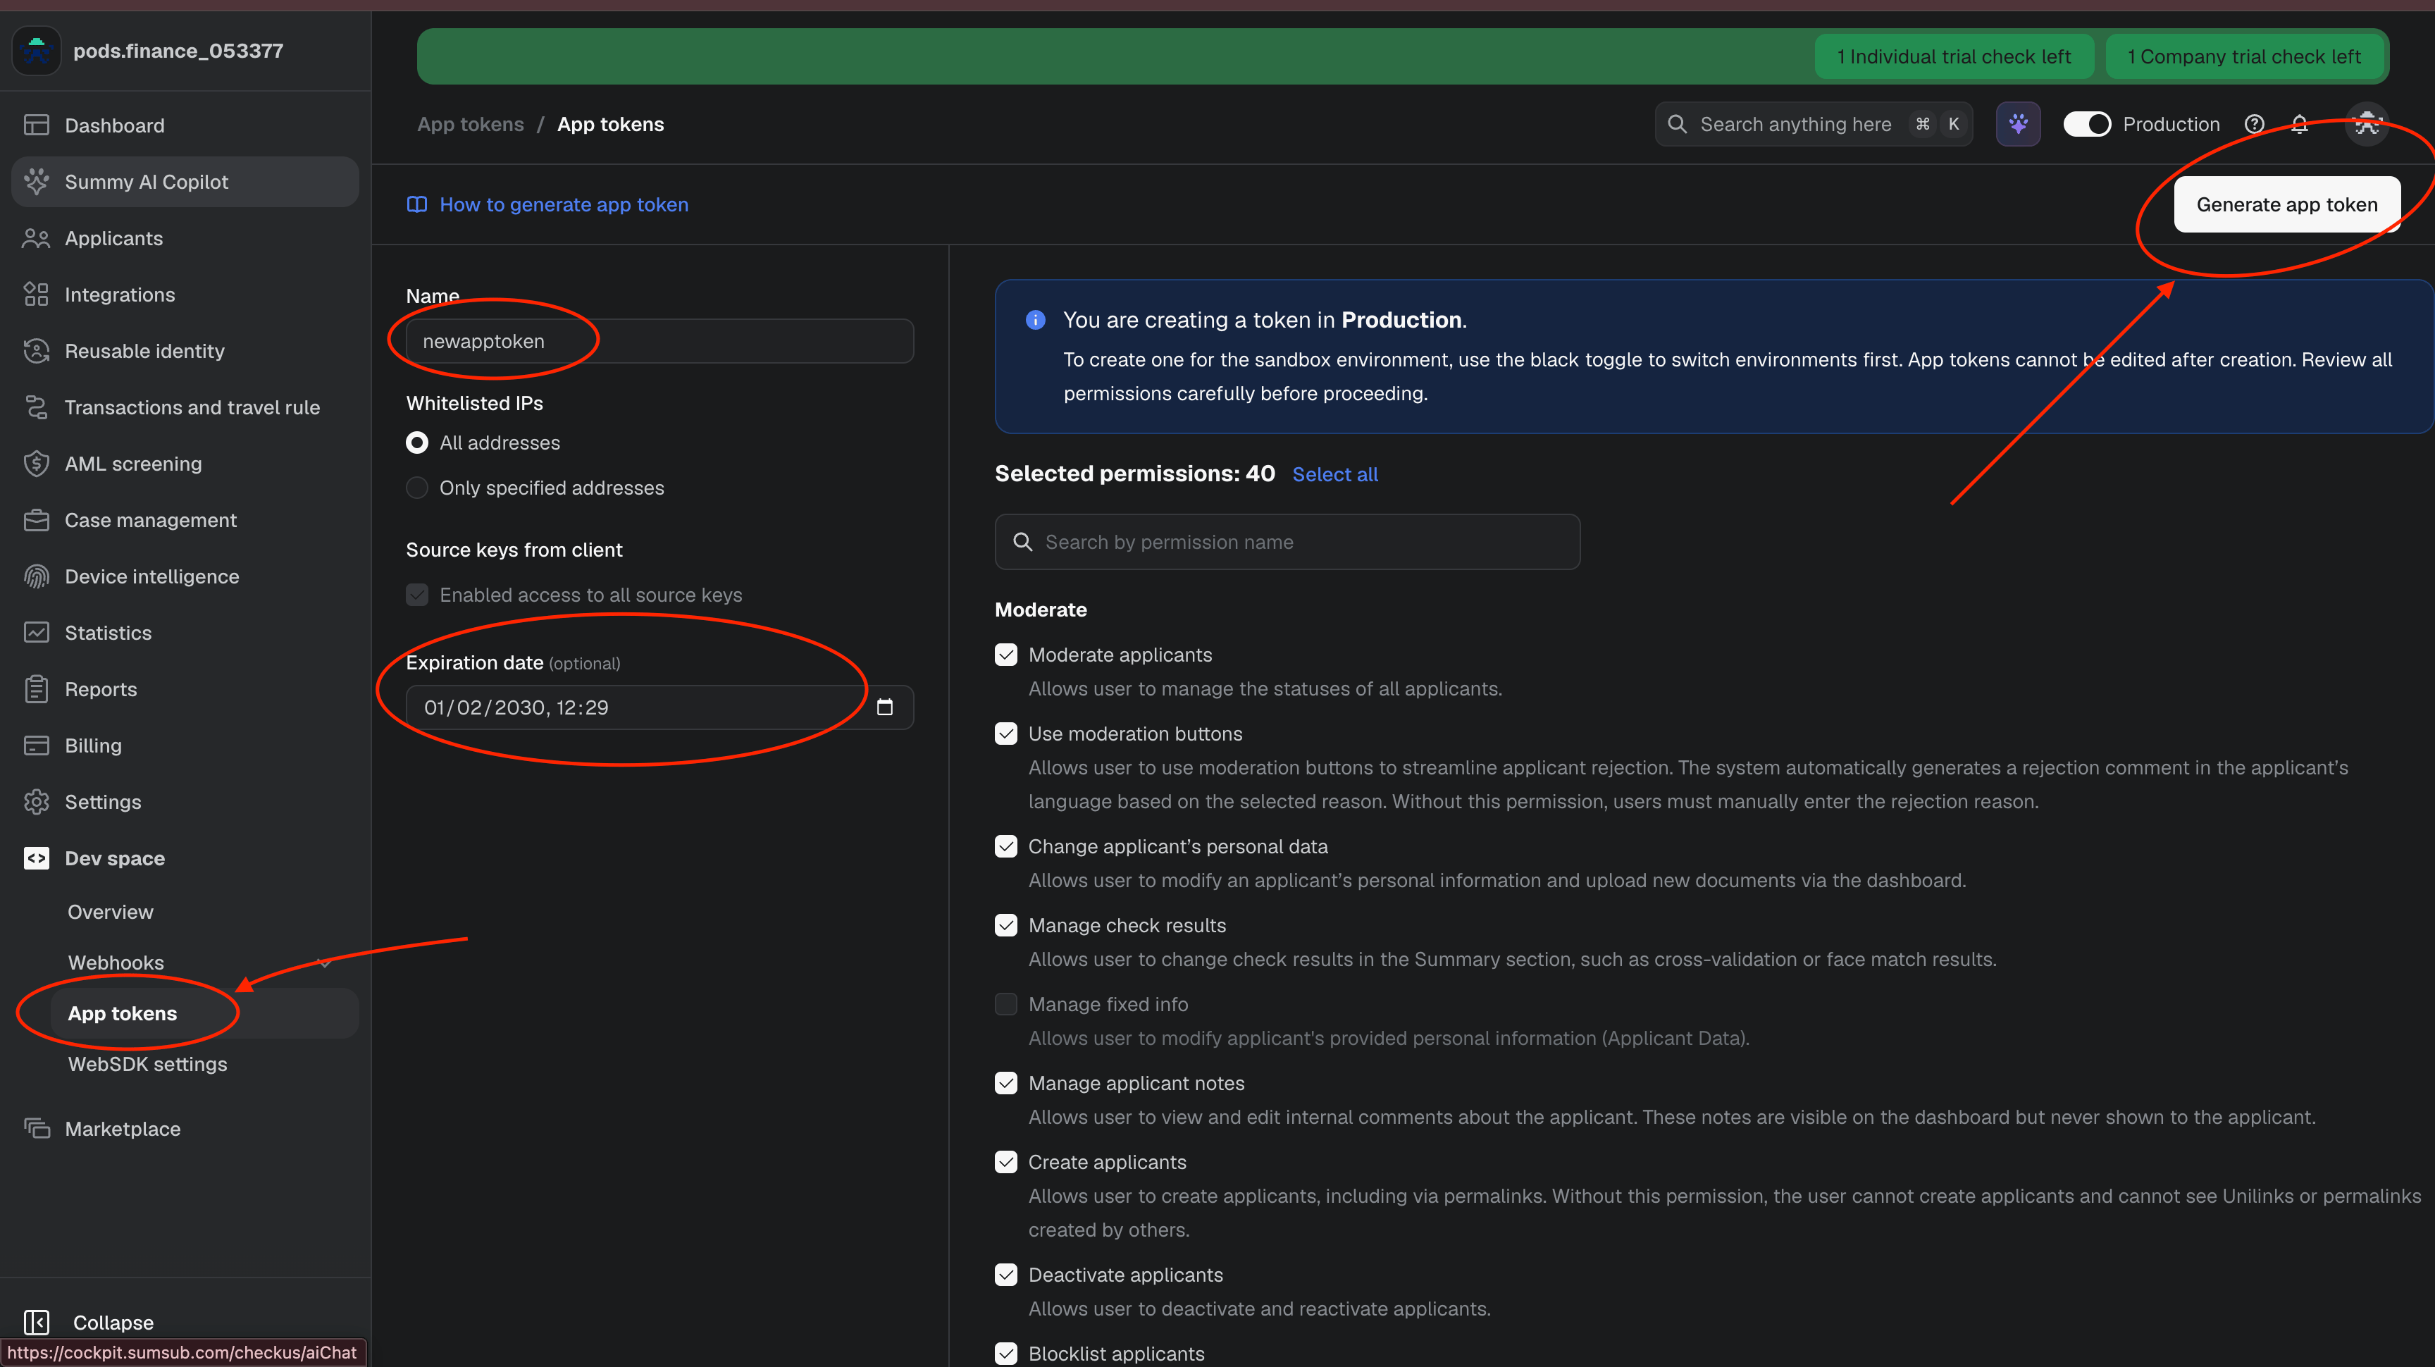The width and height of the screenshot is (2435, 1367).
Task: Click the Dev space code icon
Action: [36, 858]
